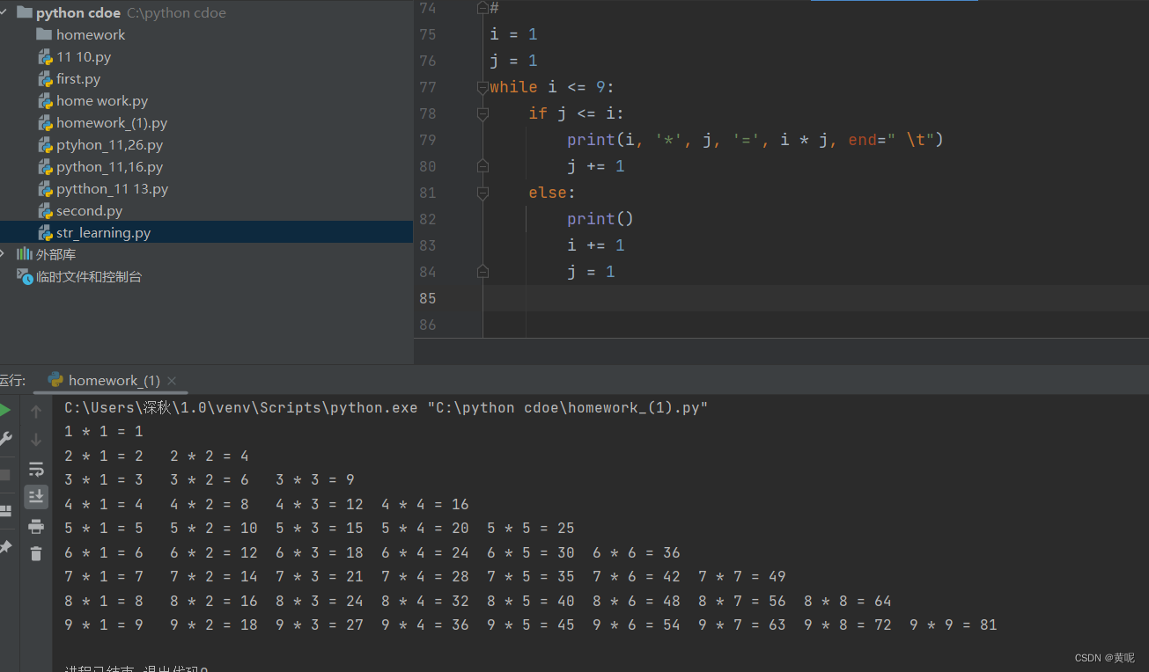Open pytthon_11 13.py in project tree

pos(112,188)
